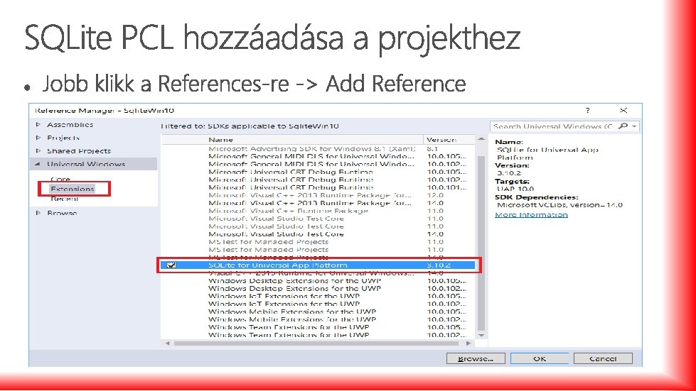Expand the Projects node arrow
The image size is (696, 391).
[38, 138]
